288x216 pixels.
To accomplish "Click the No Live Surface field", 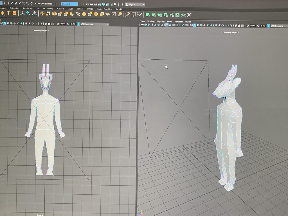I will coord(45,4).
